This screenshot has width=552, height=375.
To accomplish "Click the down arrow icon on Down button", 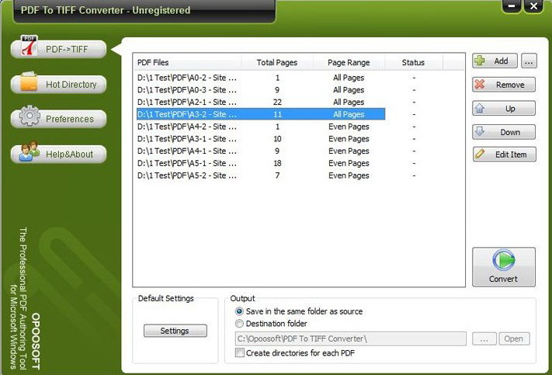I will pos(480,132).
